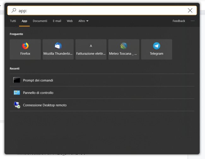Launch Mozilla Thunderbird tile
Image resolution: width=205 pixels, height=159 pixels.
[58, 49]
